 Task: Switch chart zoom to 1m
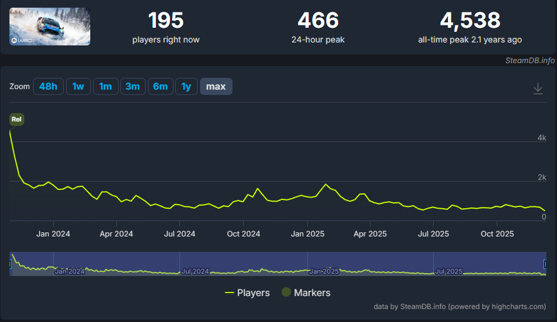pos(105,87)
